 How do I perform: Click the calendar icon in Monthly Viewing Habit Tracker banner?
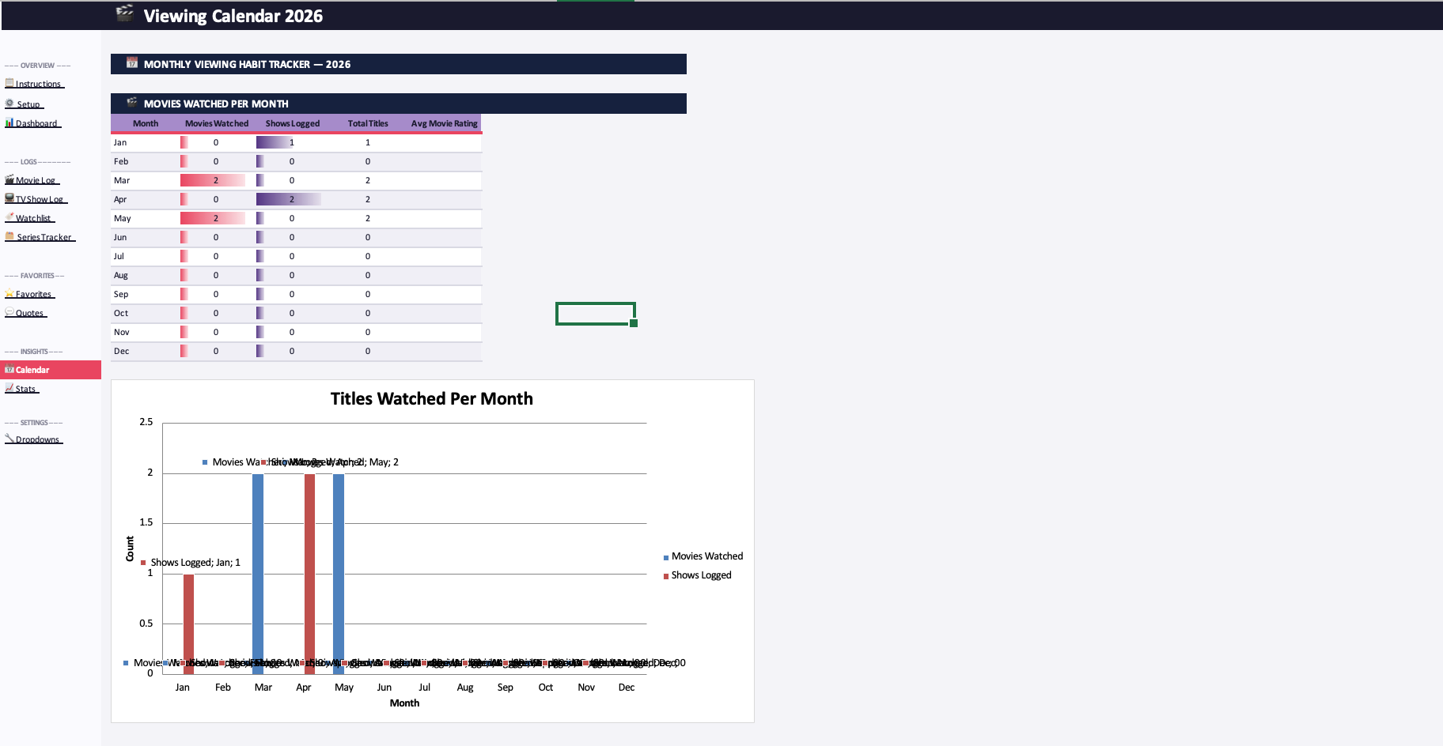(132, 63)
